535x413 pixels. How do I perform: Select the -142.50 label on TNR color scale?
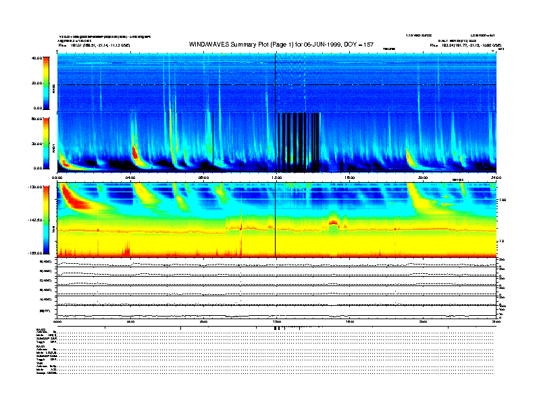[35, 220]
